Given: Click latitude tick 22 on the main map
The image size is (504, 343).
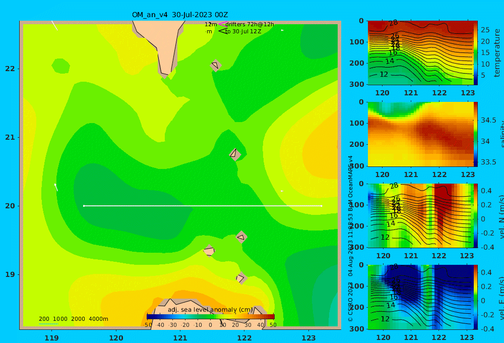Looking at the screenshot, I should pyautogui.click(x=10, y=69).
